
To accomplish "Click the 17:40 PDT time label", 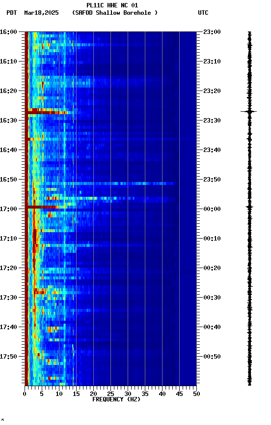I will [8, 327].
